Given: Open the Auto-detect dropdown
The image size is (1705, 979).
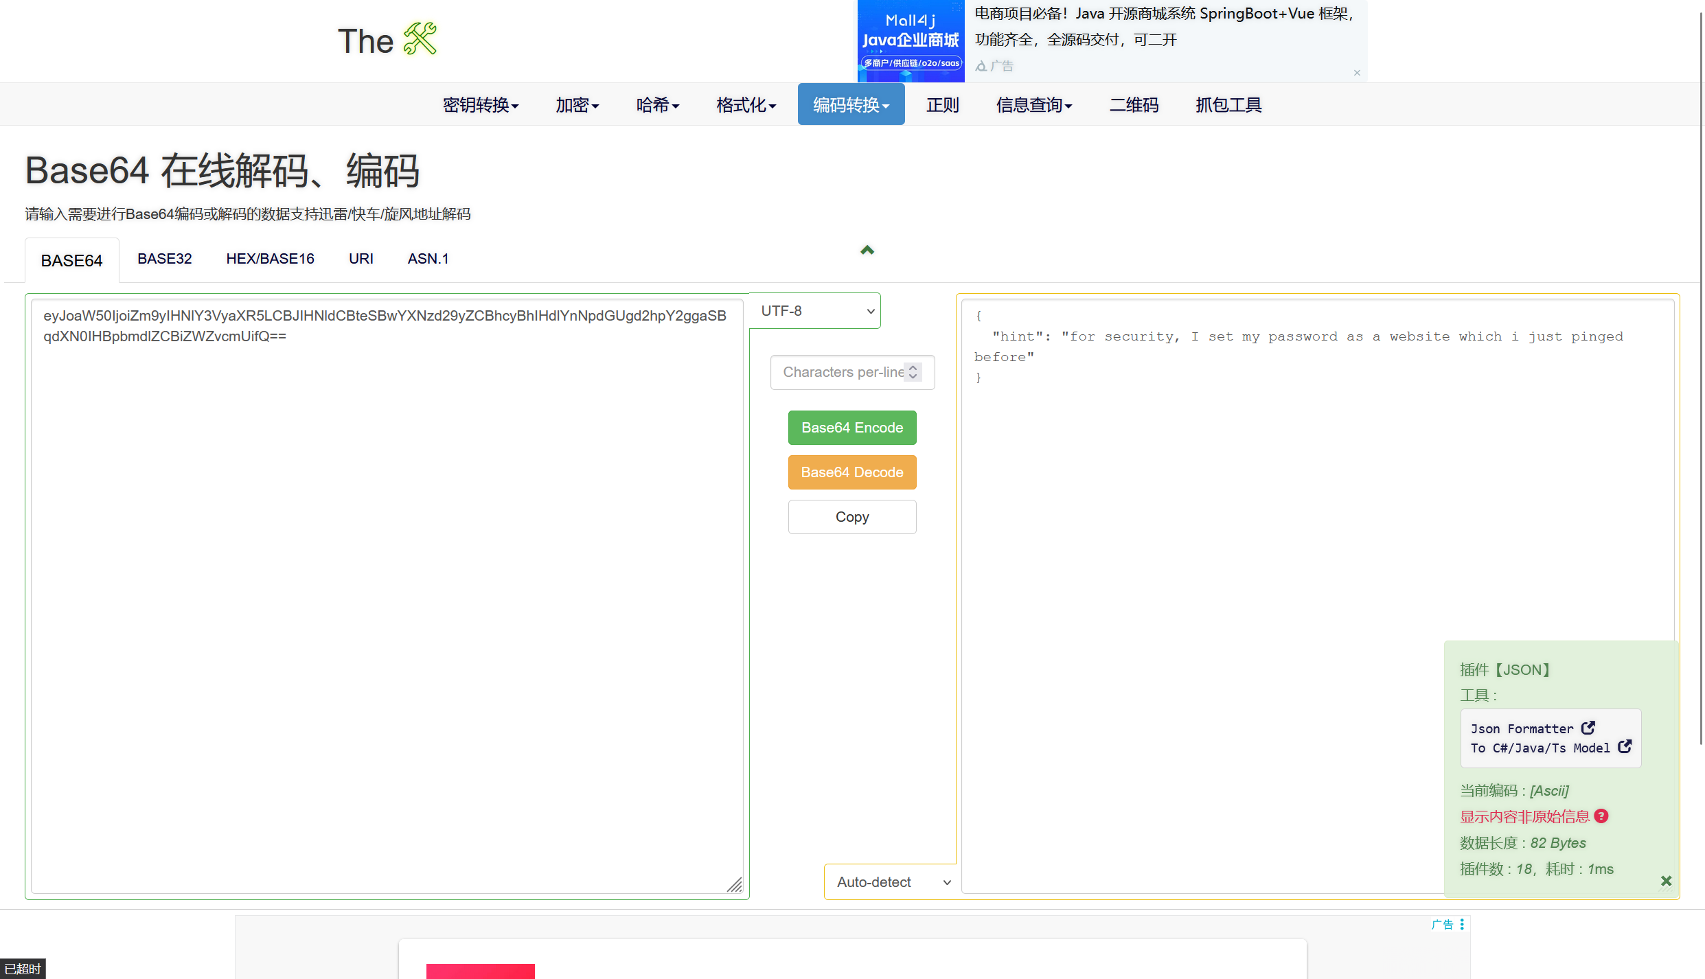Looking at the screenshot, I should (x=891, y=882).
